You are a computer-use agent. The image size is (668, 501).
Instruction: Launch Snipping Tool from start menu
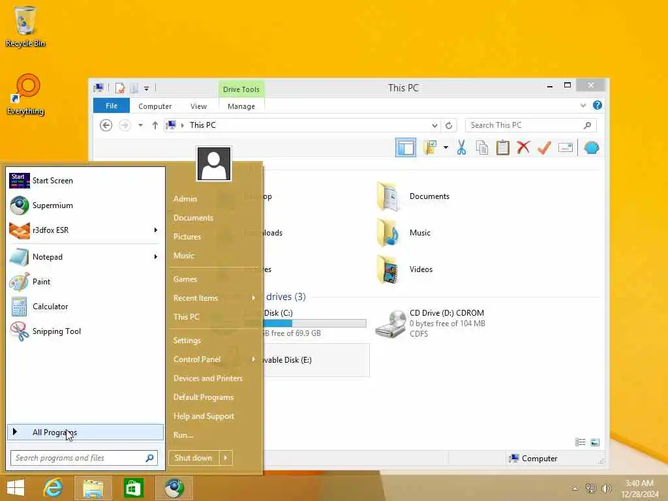85,331
